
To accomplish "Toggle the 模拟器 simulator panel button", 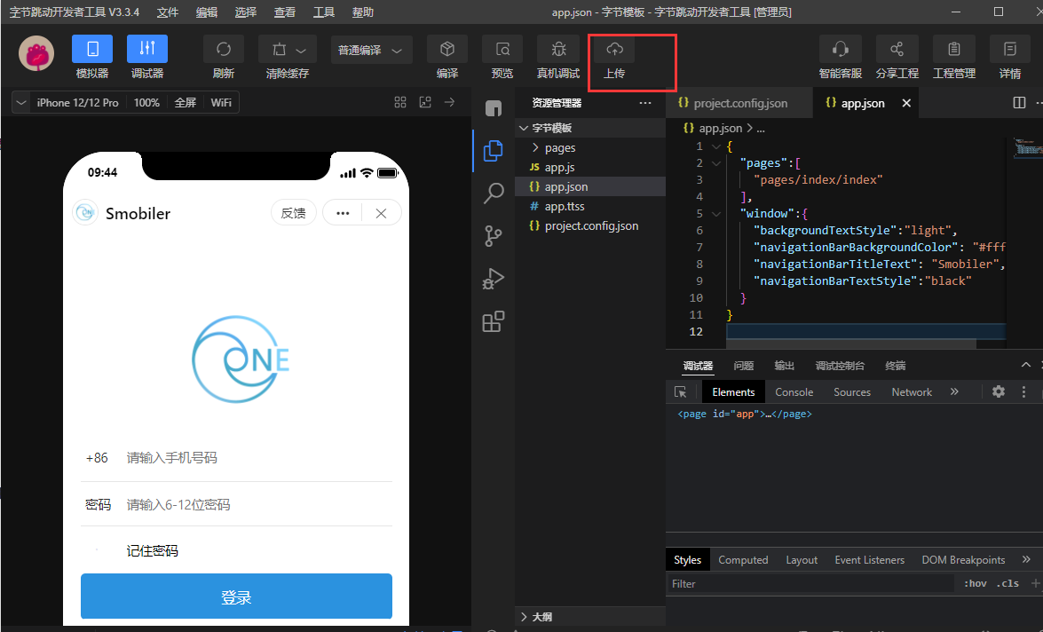I will [x=91, y=49].
